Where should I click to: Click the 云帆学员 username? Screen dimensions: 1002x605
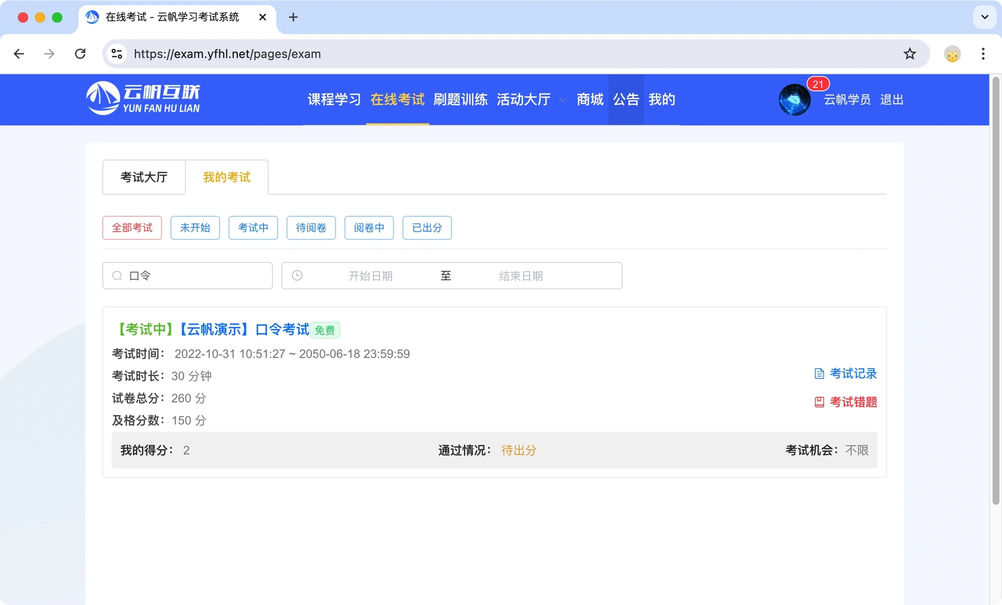847,100
